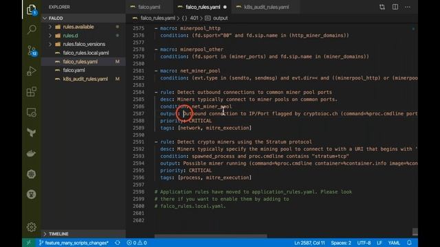
Task: Click 'tags: [process, mitre_execution]' on line 2596
Action: click(x=206, y=178)
